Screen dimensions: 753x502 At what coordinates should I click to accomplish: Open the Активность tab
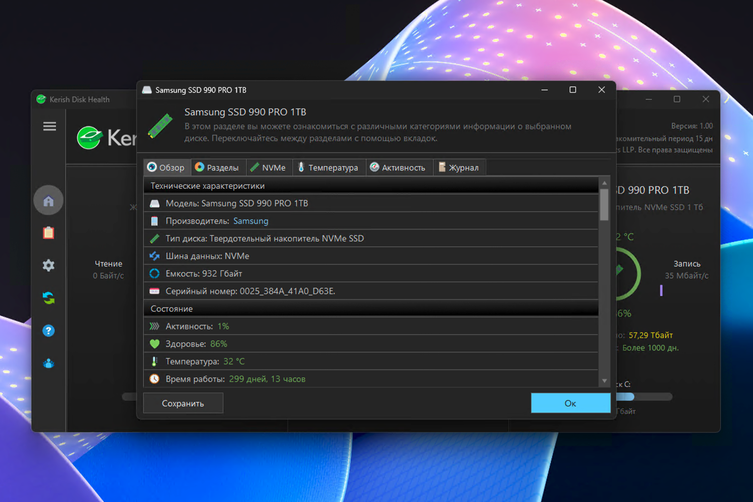pos(399,167)
